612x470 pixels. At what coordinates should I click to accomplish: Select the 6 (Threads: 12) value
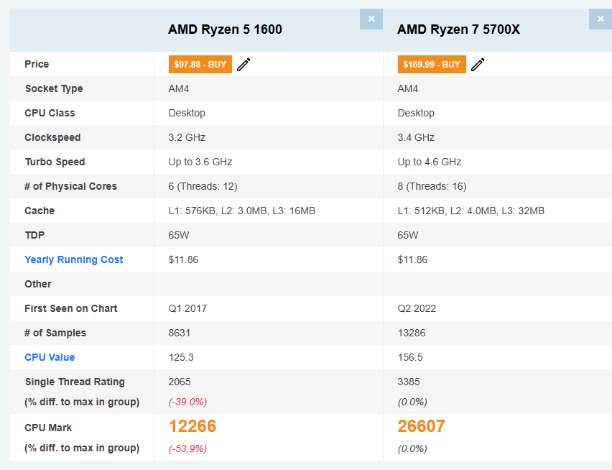click(203, 186)
